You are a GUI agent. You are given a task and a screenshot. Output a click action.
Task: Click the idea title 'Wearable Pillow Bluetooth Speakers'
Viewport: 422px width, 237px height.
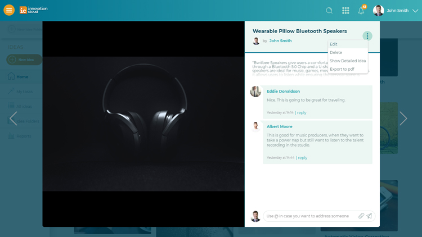coord(299,31)
